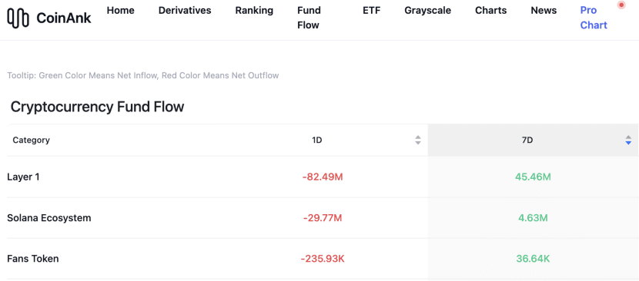Open the Derivatives menu
Viewport: 639px width, 281px height.
coord(185,10)
